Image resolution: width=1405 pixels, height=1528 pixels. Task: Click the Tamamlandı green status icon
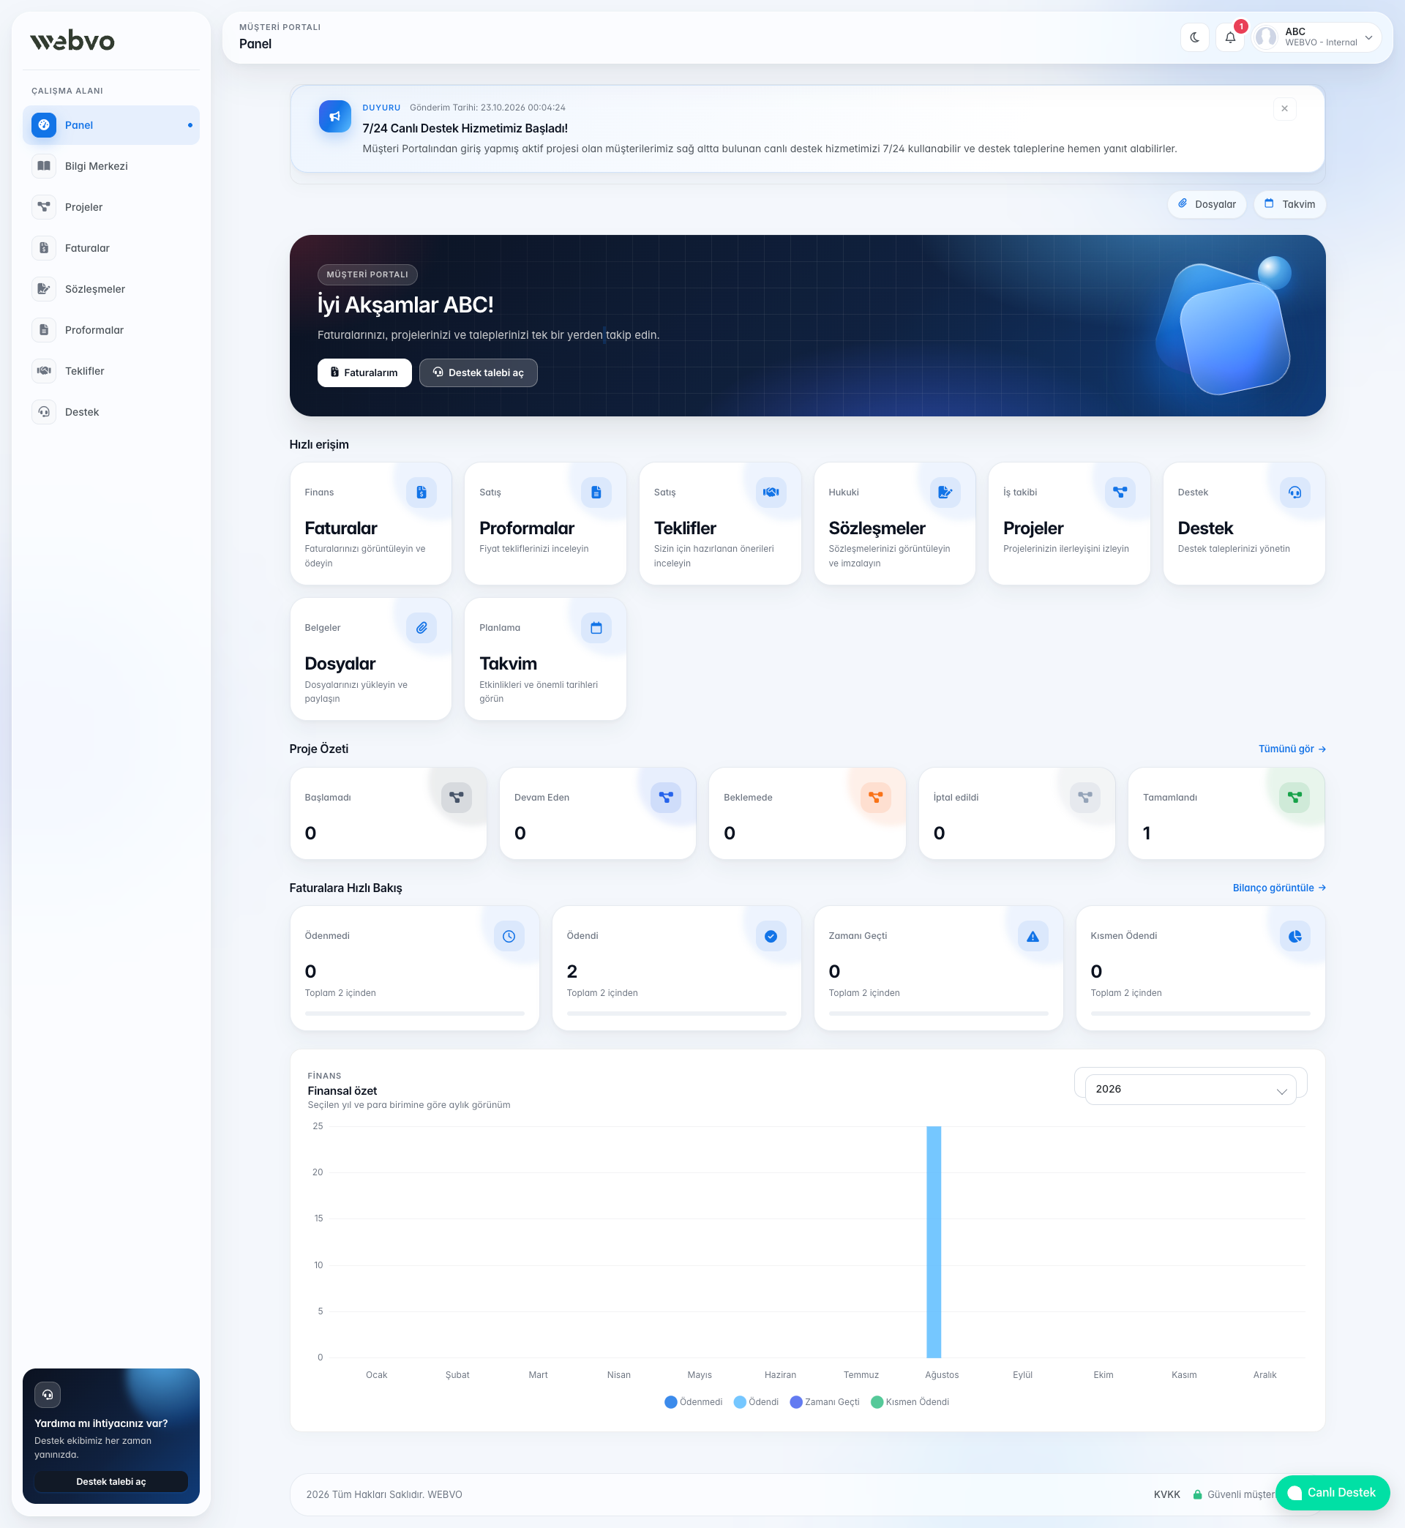coord(1295,798)
